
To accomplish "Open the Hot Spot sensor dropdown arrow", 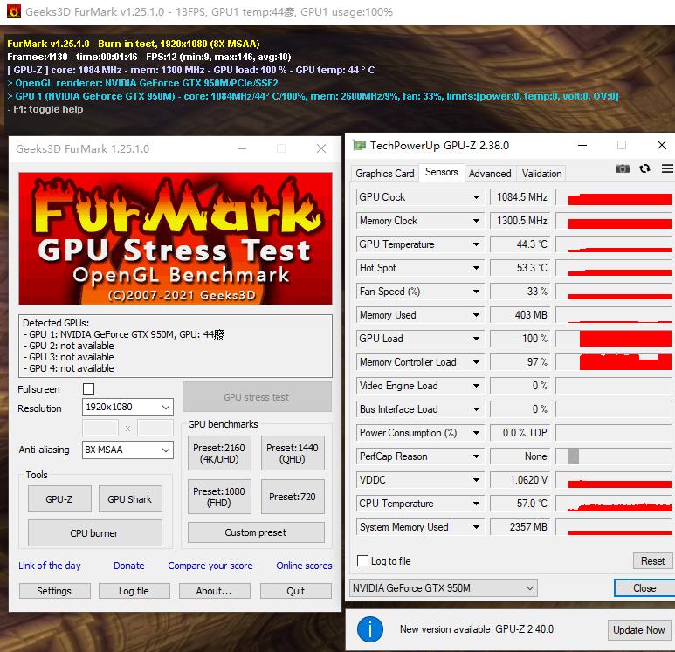I will pos(476,268).
